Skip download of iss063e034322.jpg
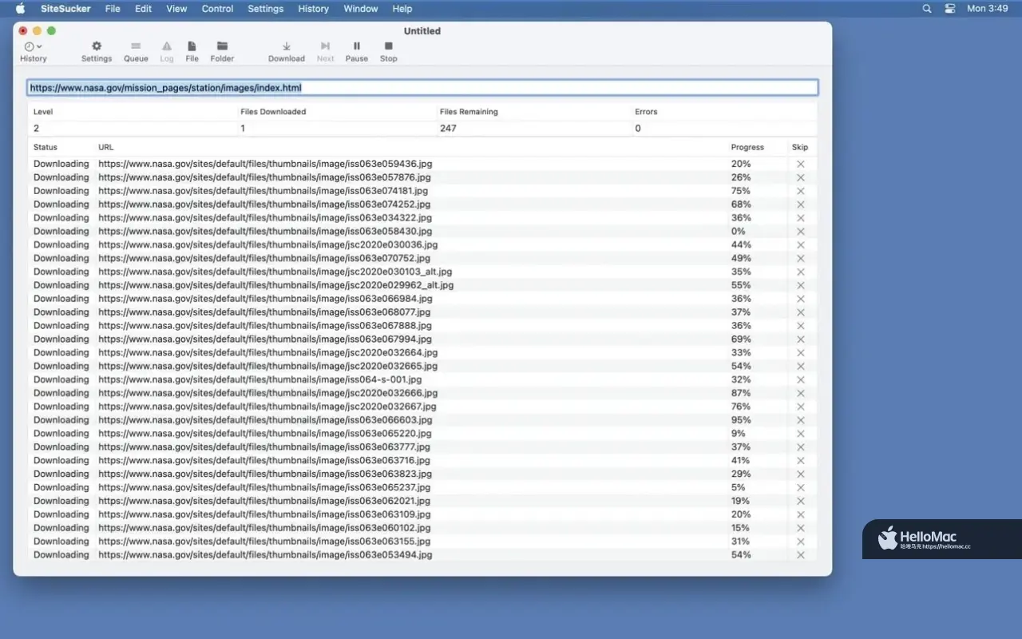Screen dimensions: 1022x639 (800, 218)
